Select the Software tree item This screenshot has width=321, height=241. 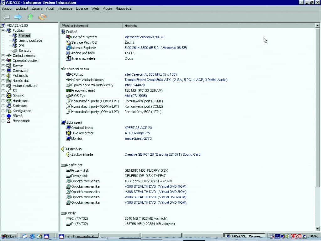20,106
